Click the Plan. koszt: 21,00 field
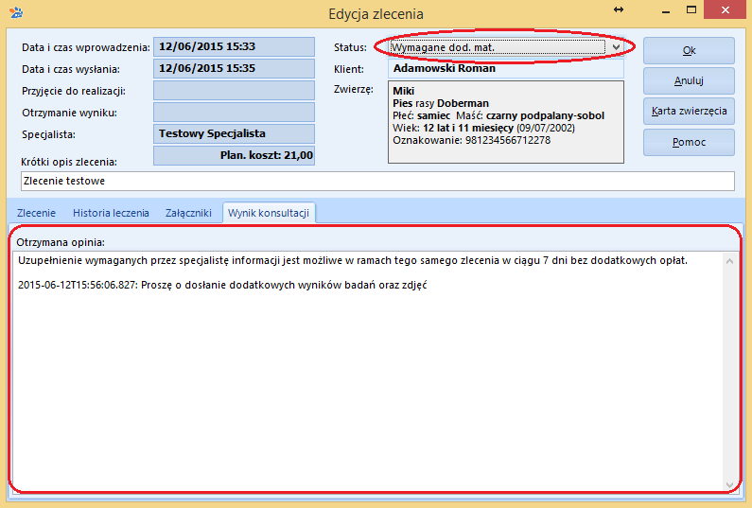 pos(234,155)
